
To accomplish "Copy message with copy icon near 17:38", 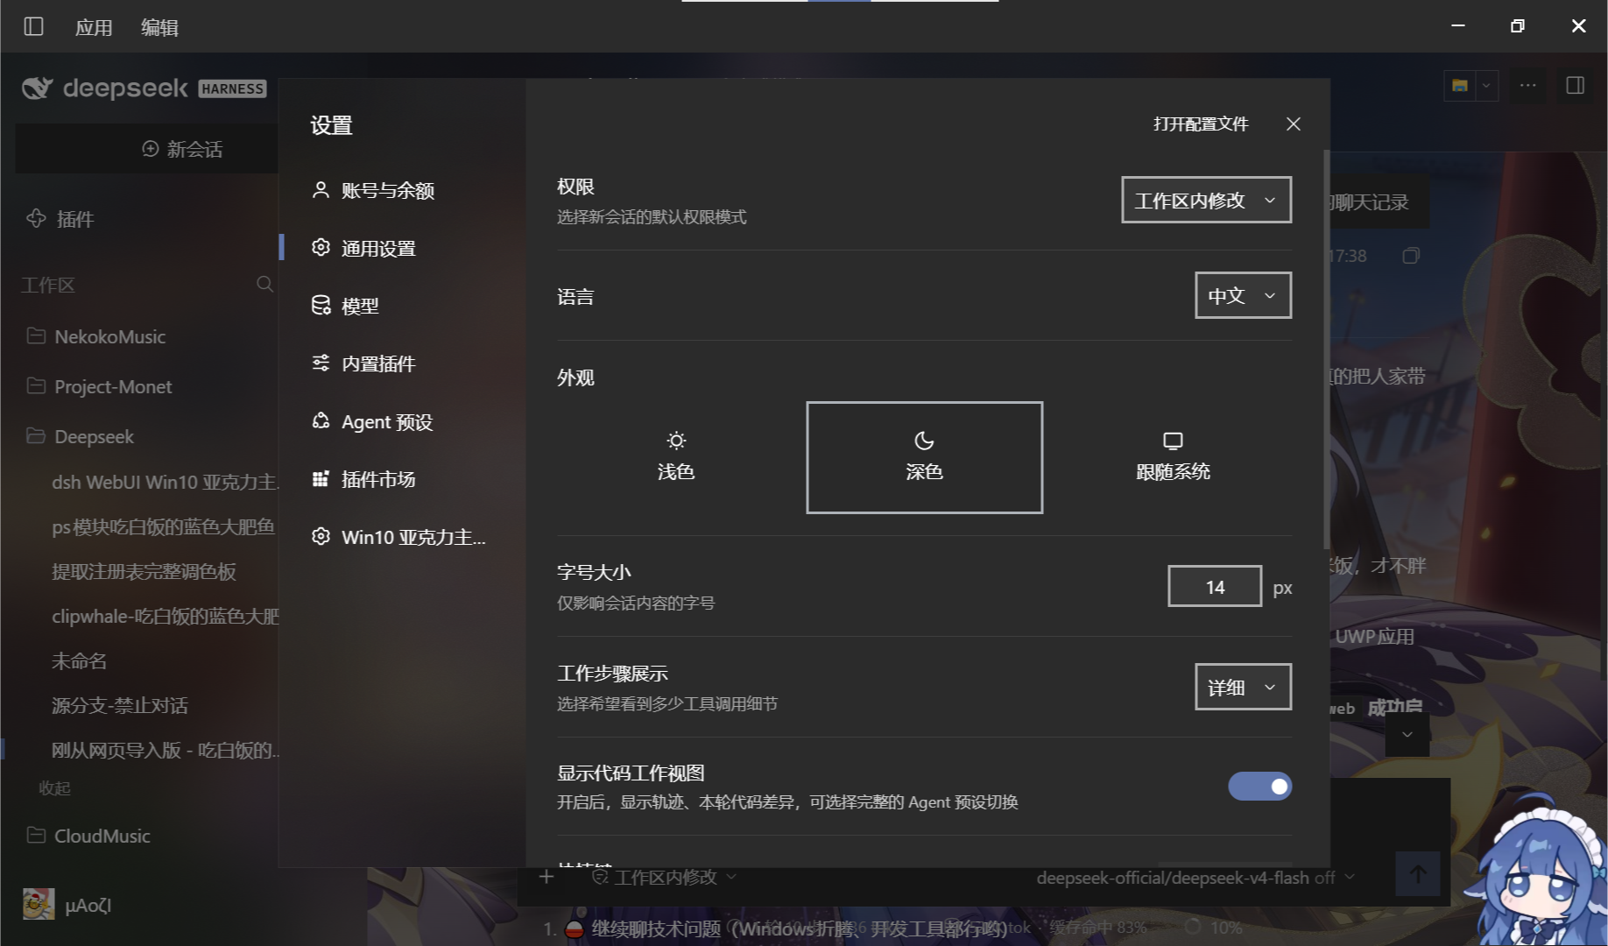I will 1410,256.
